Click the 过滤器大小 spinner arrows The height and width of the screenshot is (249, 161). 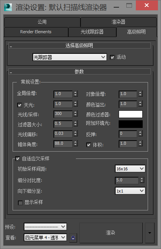click(x=76, y=124)
